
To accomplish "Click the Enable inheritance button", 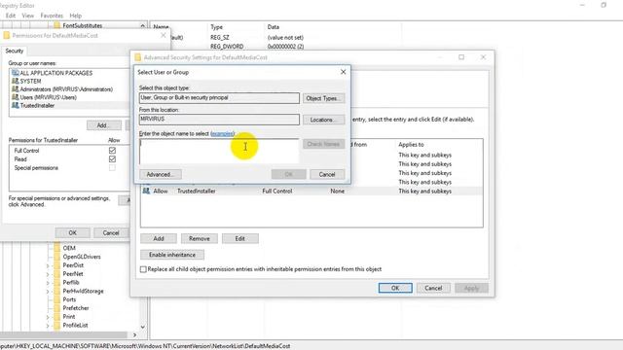I will 172,255.
